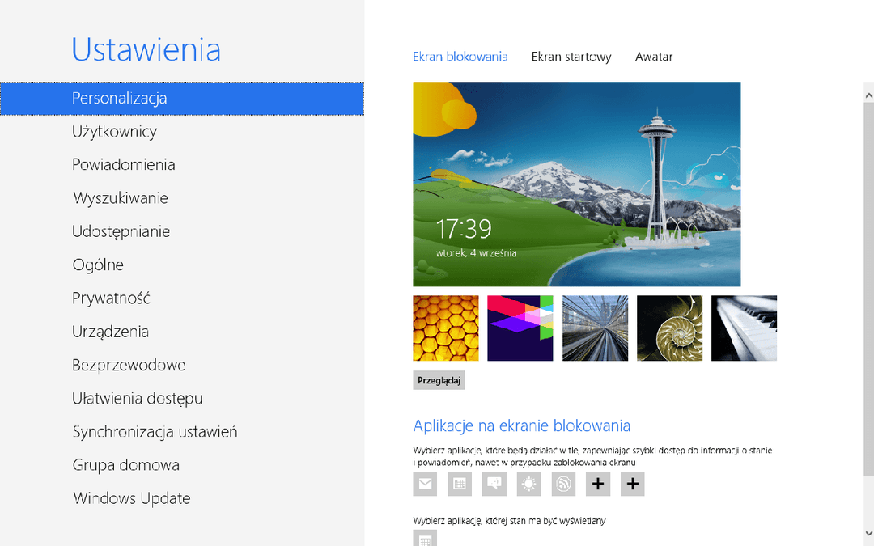Click the second plus icon to add an app
Image resolution: width=874 pixels, height=546 pixels.
(632, 484)
